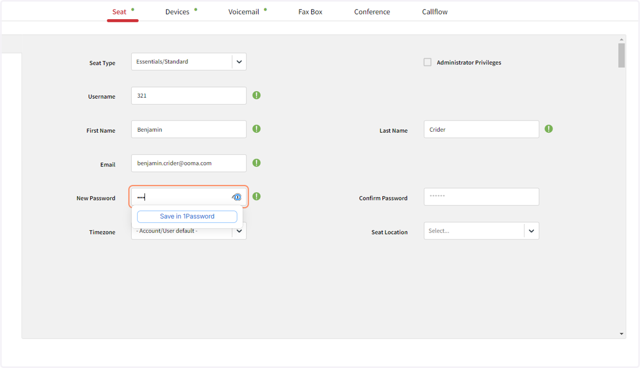The width and height of the screenshot is (640, 368).
Task: Click the vertical scrollbar thumb
Action: click(622, 55)
